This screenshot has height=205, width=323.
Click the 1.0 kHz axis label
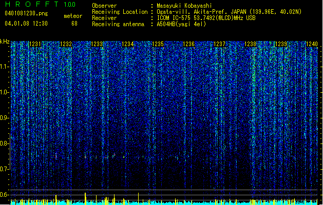(5, 92)
